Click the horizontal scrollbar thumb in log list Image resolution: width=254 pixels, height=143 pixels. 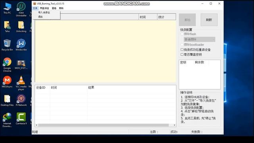(103, 125)
